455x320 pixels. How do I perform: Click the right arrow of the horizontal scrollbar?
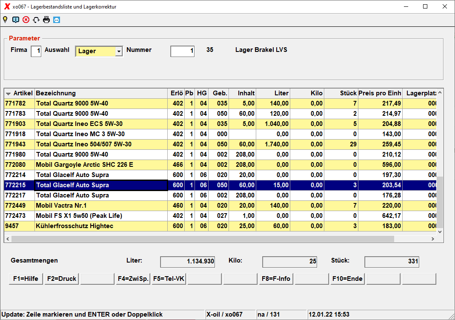point(433,239)
